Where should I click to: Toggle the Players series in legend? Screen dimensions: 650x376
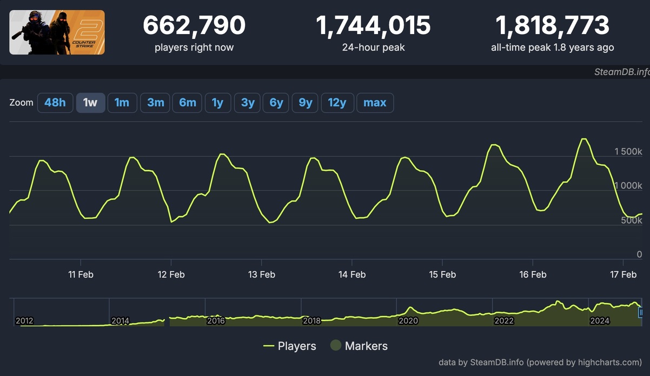(289, 346)
